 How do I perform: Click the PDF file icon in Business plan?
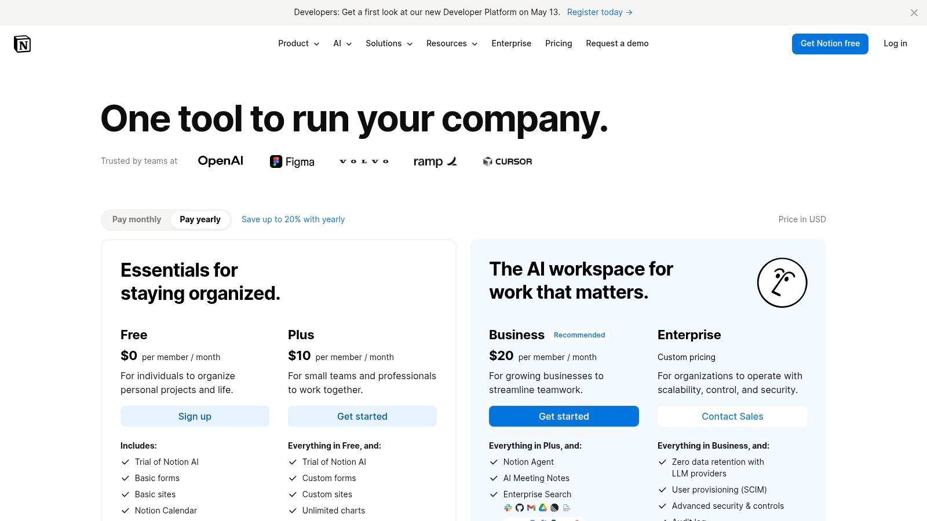tap(566, 508)
